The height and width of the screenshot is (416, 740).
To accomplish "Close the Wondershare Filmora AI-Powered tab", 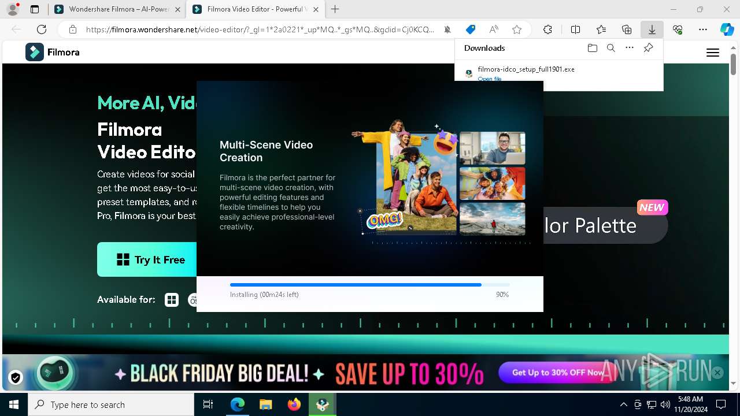I will 177,9.
